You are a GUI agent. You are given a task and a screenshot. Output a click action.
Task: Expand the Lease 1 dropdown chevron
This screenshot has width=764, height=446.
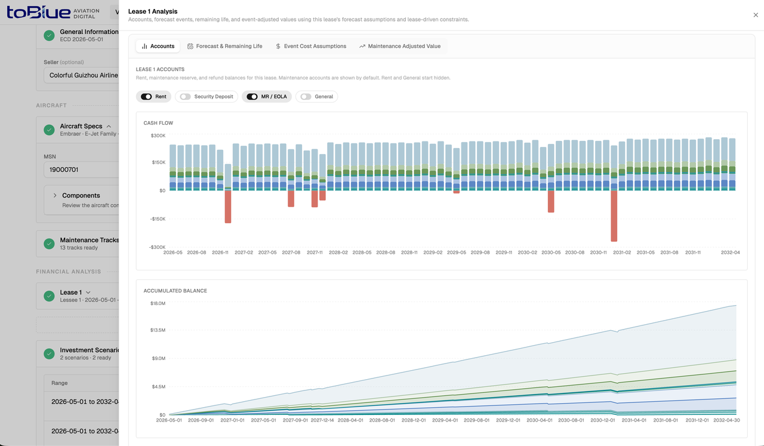point(88,293)
